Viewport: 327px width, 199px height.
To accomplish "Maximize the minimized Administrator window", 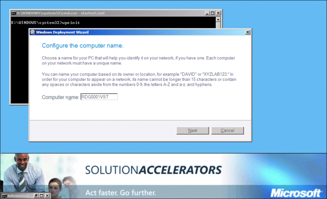I will pos(41,196).
